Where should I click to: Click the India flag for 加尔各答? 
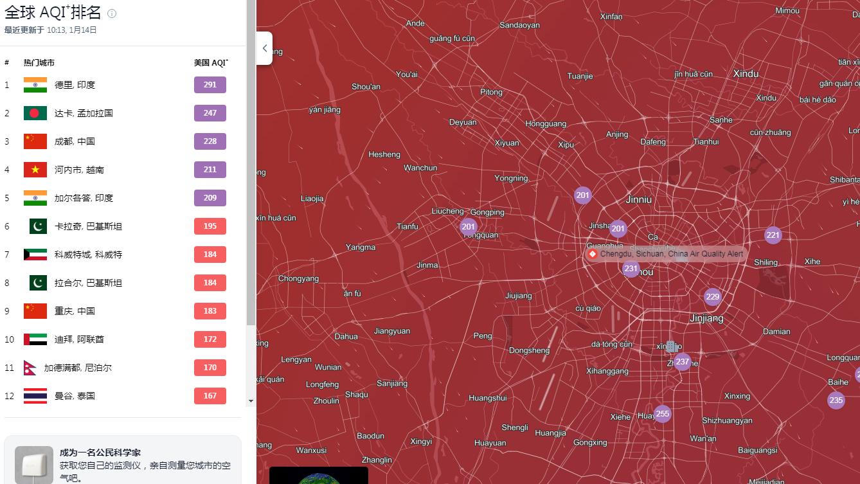35,198
